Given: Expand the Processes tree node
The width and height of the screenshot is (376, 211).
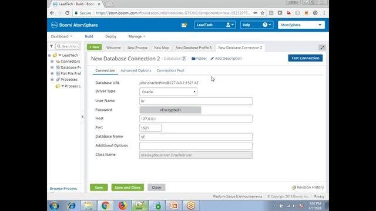Looking at the screenshot, I should 52,80.
